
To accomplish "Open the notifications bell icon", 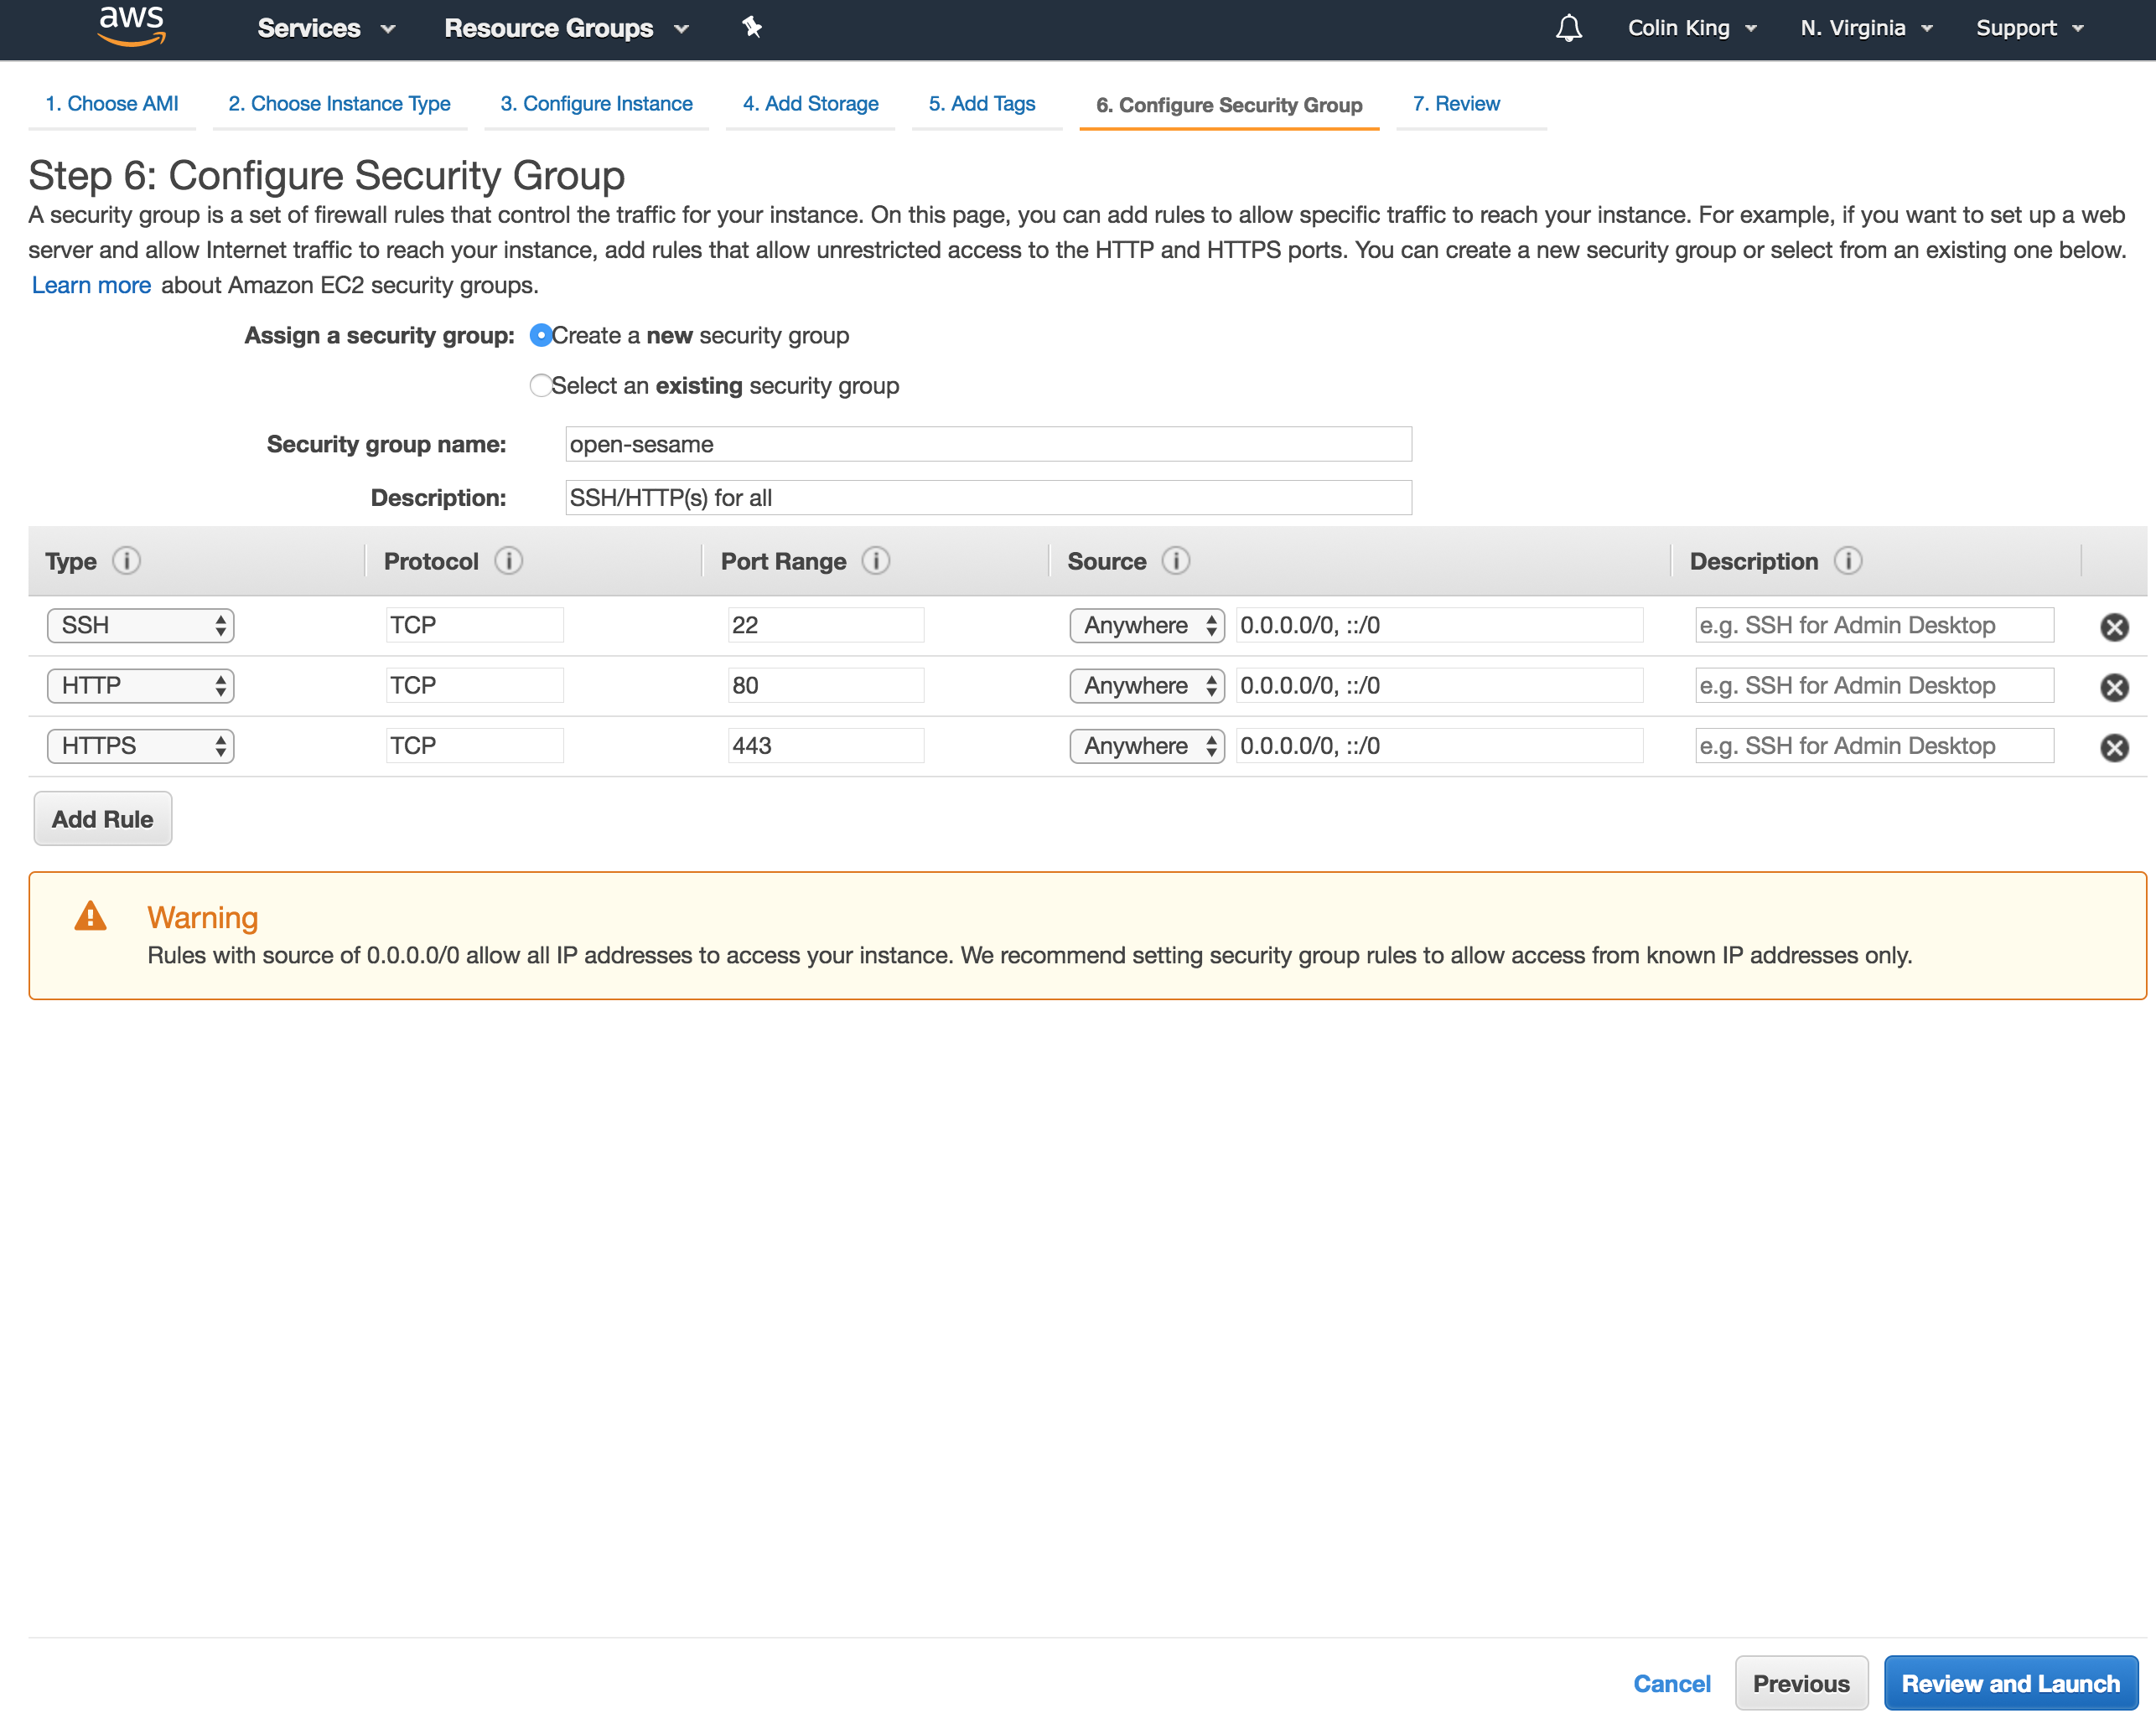I will (1568, 28).
